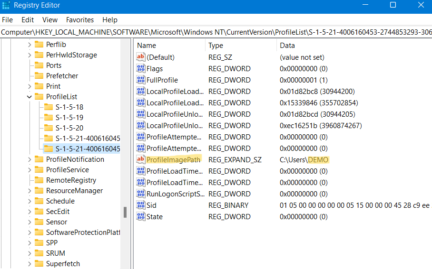Select the (Default) string value icon
Screen dimensions: 432x269
(x=140, y=57)
